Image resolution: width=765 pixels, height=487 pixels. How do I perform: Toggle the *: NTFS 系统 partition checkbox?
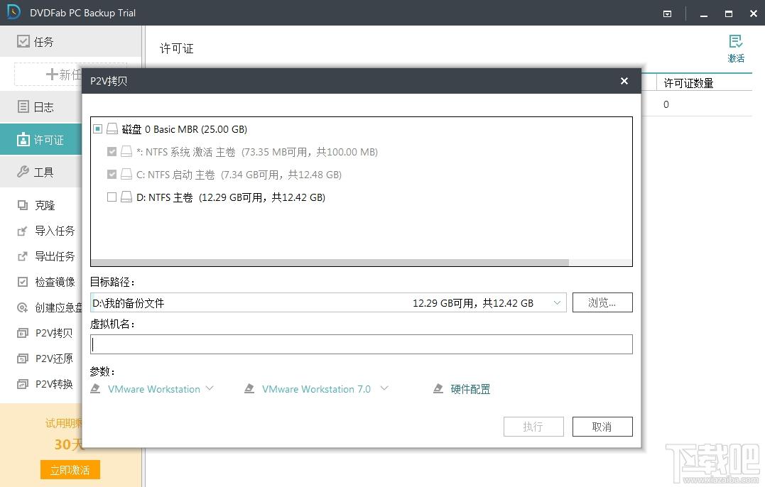click(x=112, y=152)
